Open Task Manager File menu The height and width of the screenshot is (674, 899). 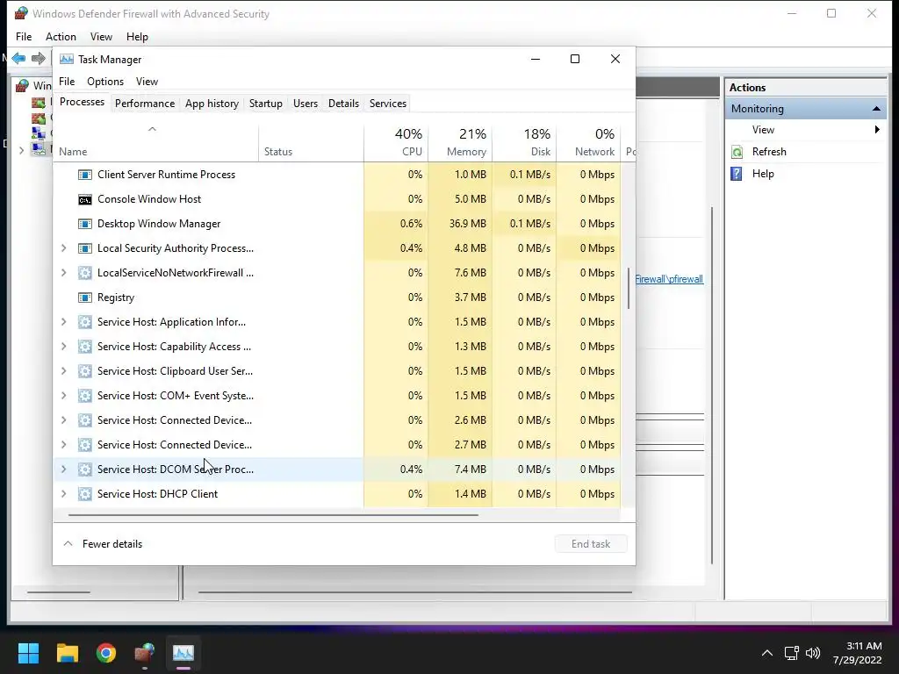coord(67,82)
